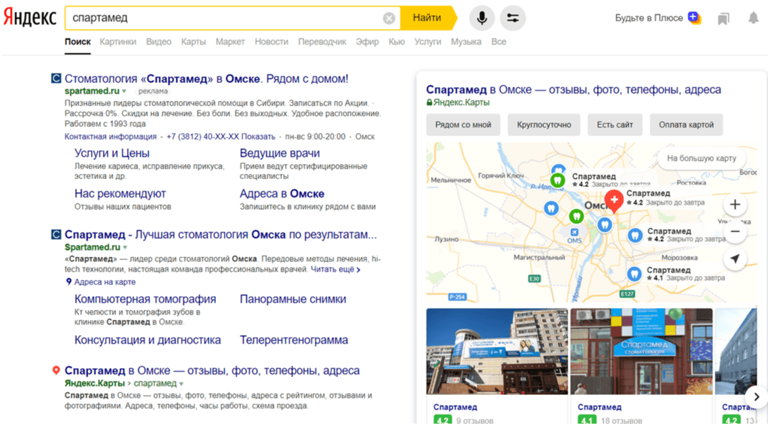
Task: Open Телерентгенограмма sitelink
Action: click(x=294, y=340)
